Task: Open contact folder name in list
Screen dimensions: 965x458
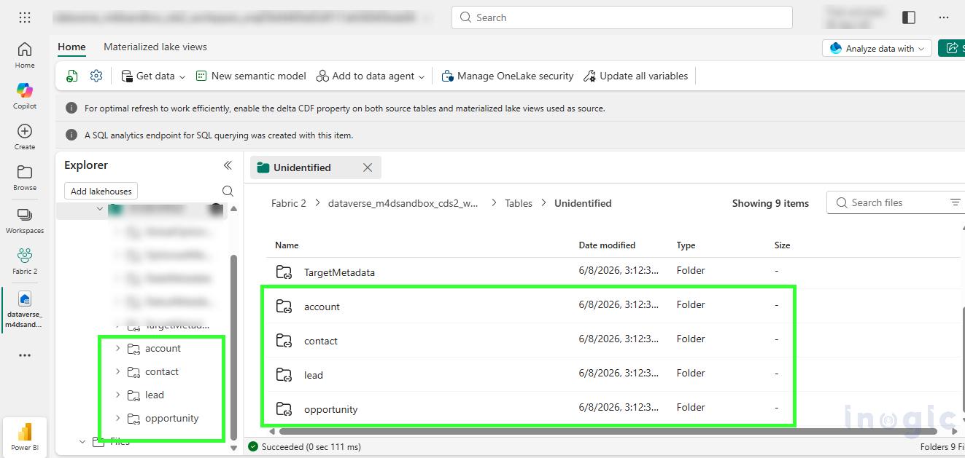Action: click(321, 341)
